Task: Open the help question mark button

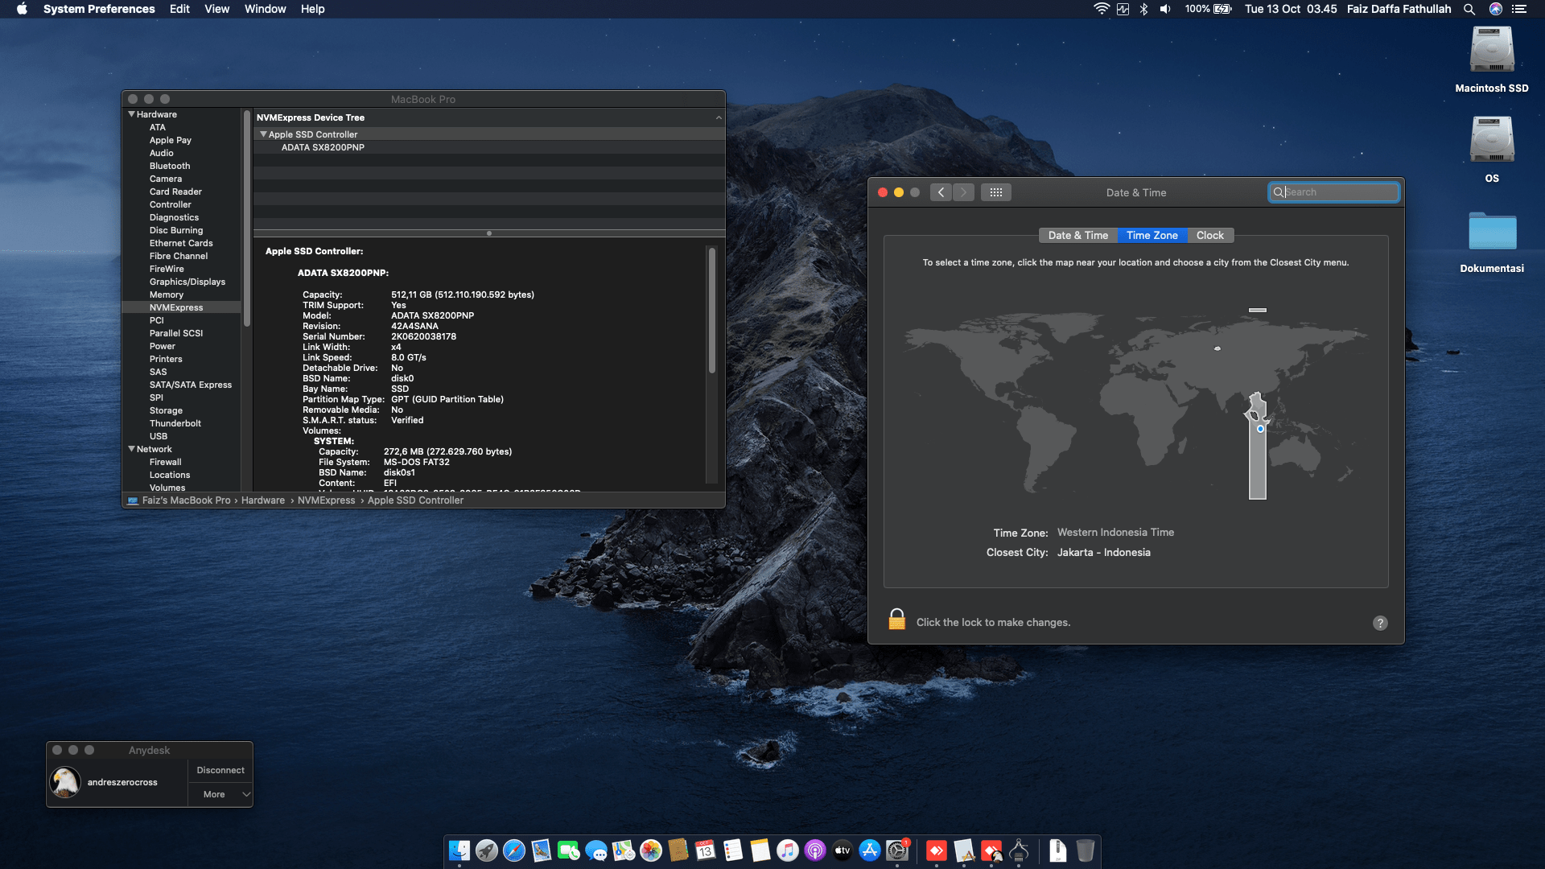Action: pyautogui.click(x=1380, y=623)
